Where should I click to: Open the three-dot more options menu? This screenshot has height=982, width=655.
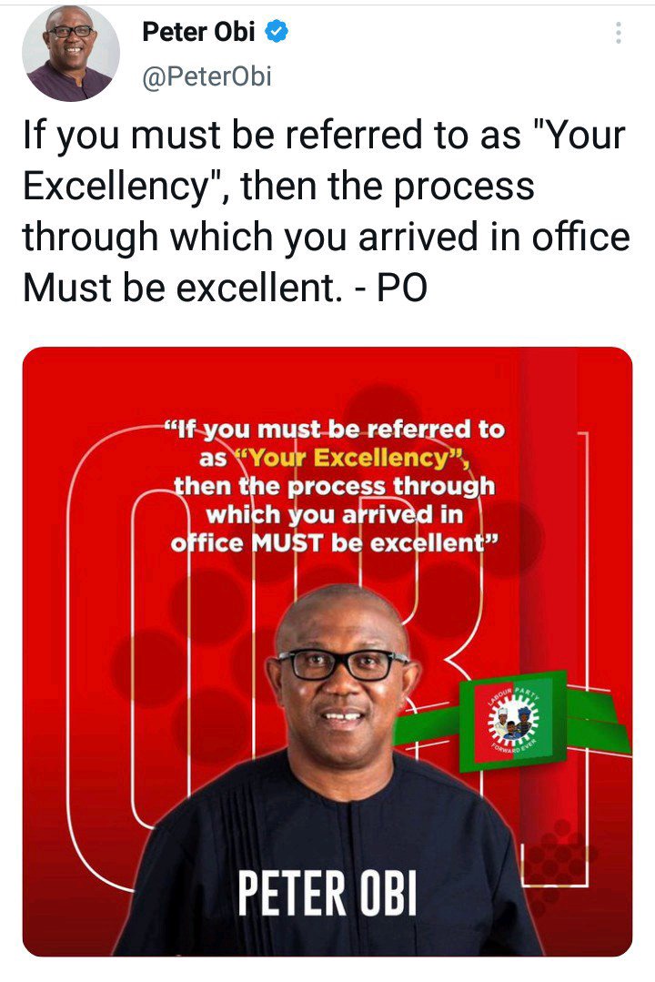coord(619,33)
